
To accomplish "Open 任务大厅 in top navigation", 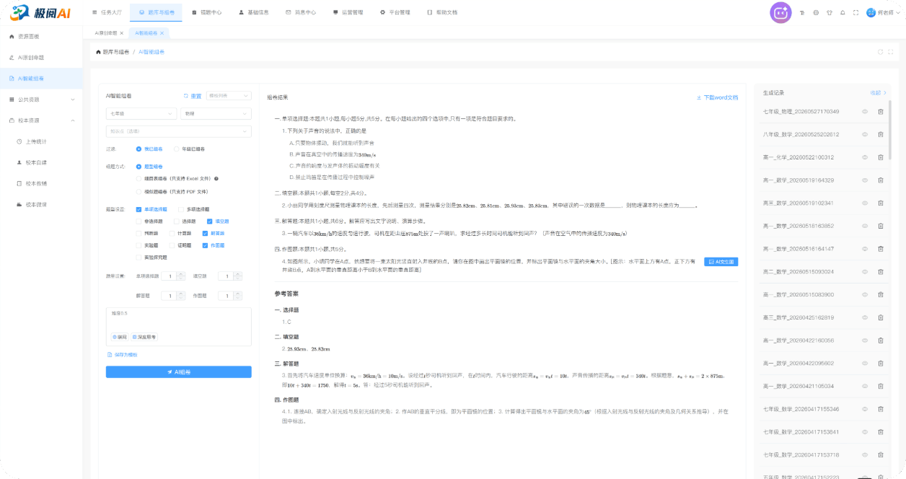I will click(x=108, y=12).
